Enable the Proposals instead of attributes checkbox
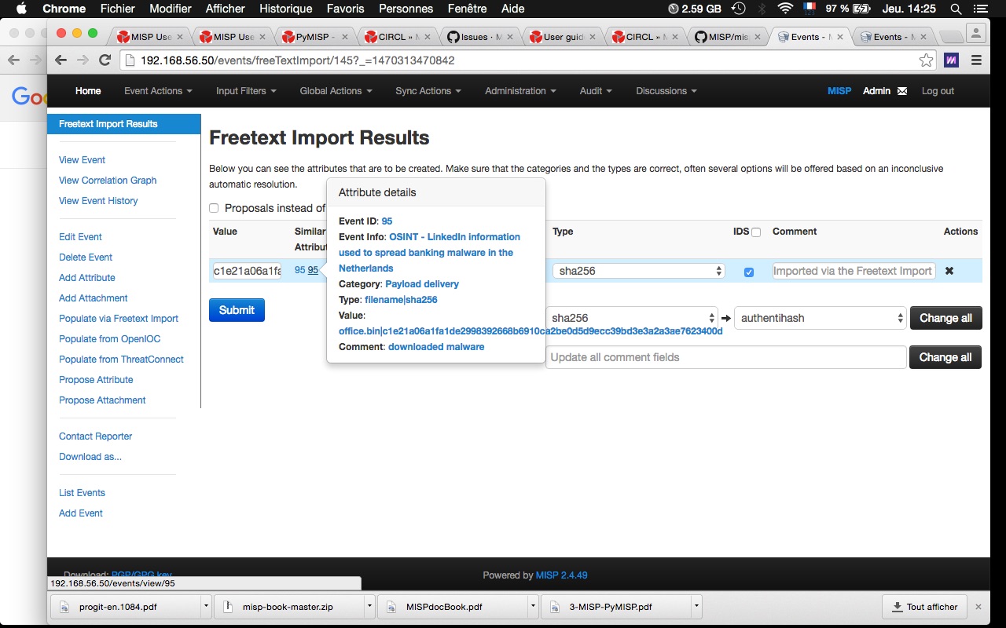1006x628 pixels. (x=214, y=208)
